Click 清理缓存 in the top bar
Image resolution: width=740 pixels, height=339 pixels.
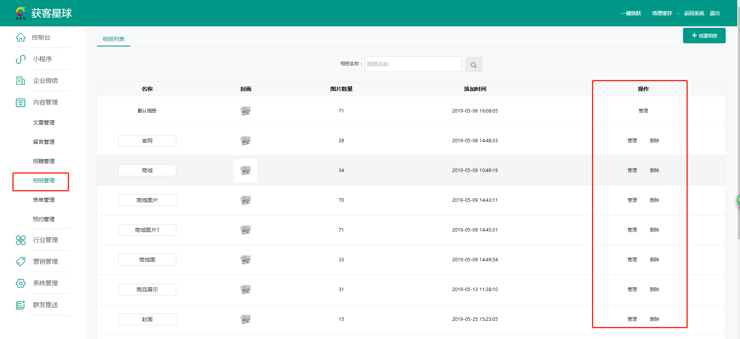pos(662,13)
